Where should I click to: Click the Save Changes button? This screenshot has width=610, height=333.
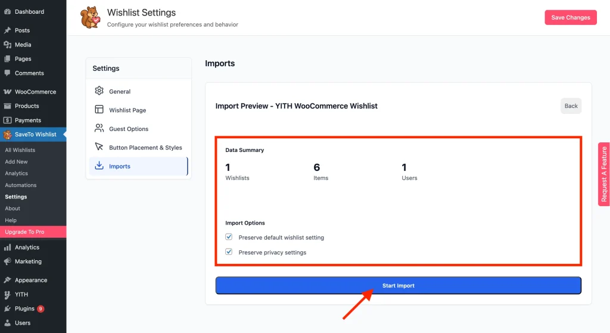(570, 17)
